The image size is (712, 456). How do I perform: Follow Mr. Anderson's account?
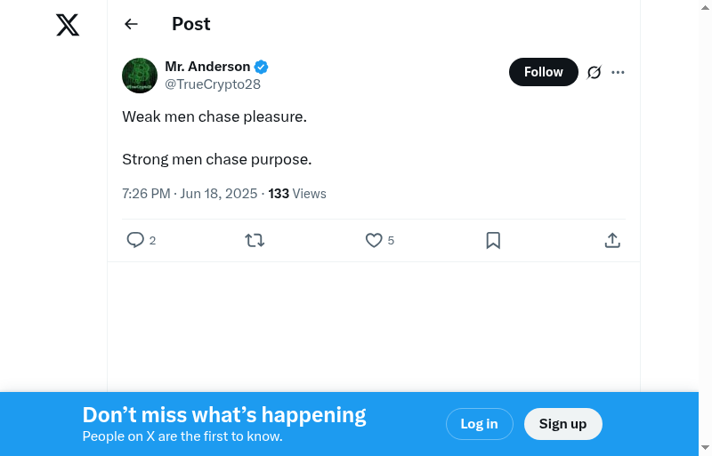(543, 72)
